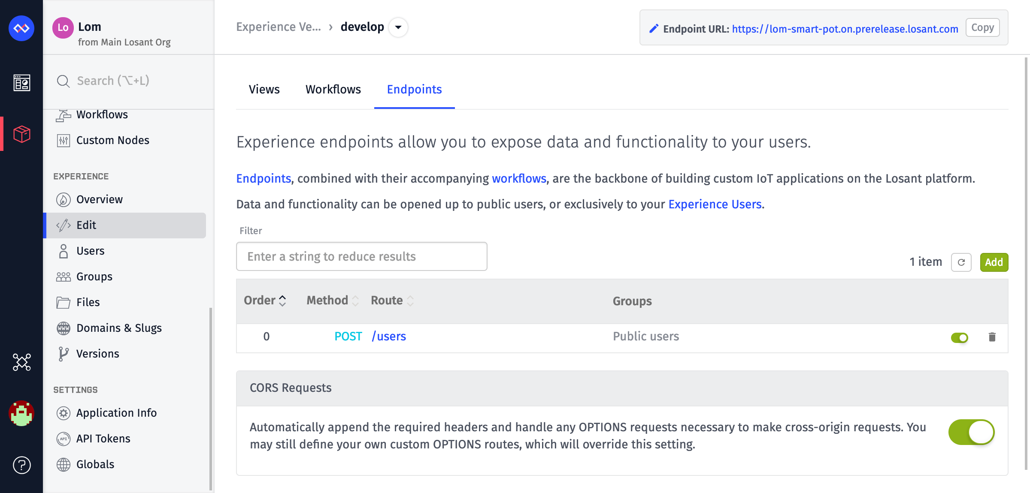This screenshot has height=493, width=1030.
Task: Click the Application Info gear icon
Action: click(x=63, y=413)
